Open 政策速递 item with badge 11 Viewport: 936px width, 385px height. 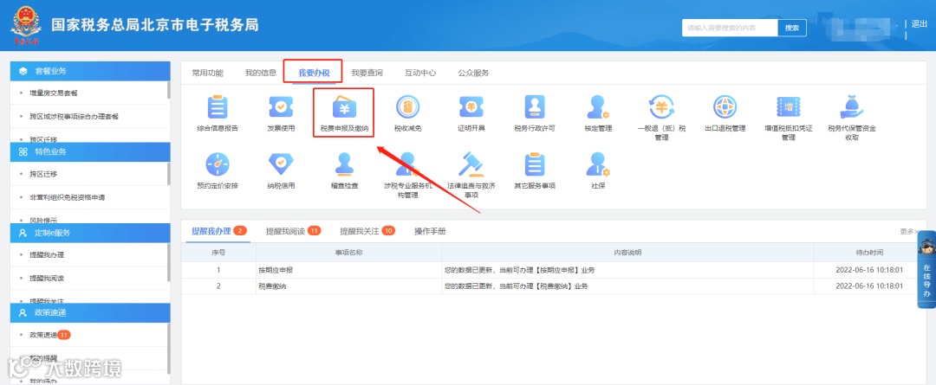click(50, 336)
